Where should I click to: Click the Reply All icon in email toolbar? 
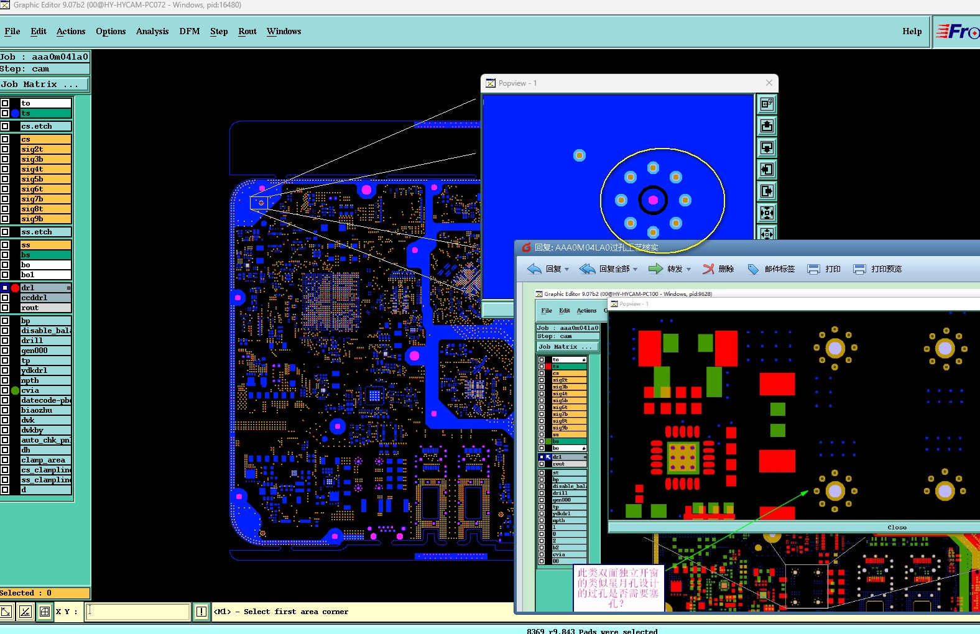coord(588,269)
